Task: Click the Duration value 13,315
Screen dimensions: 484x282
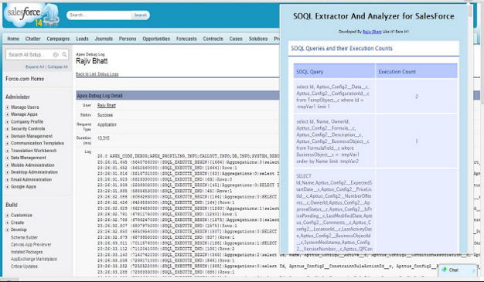Action: click(104, 138)
